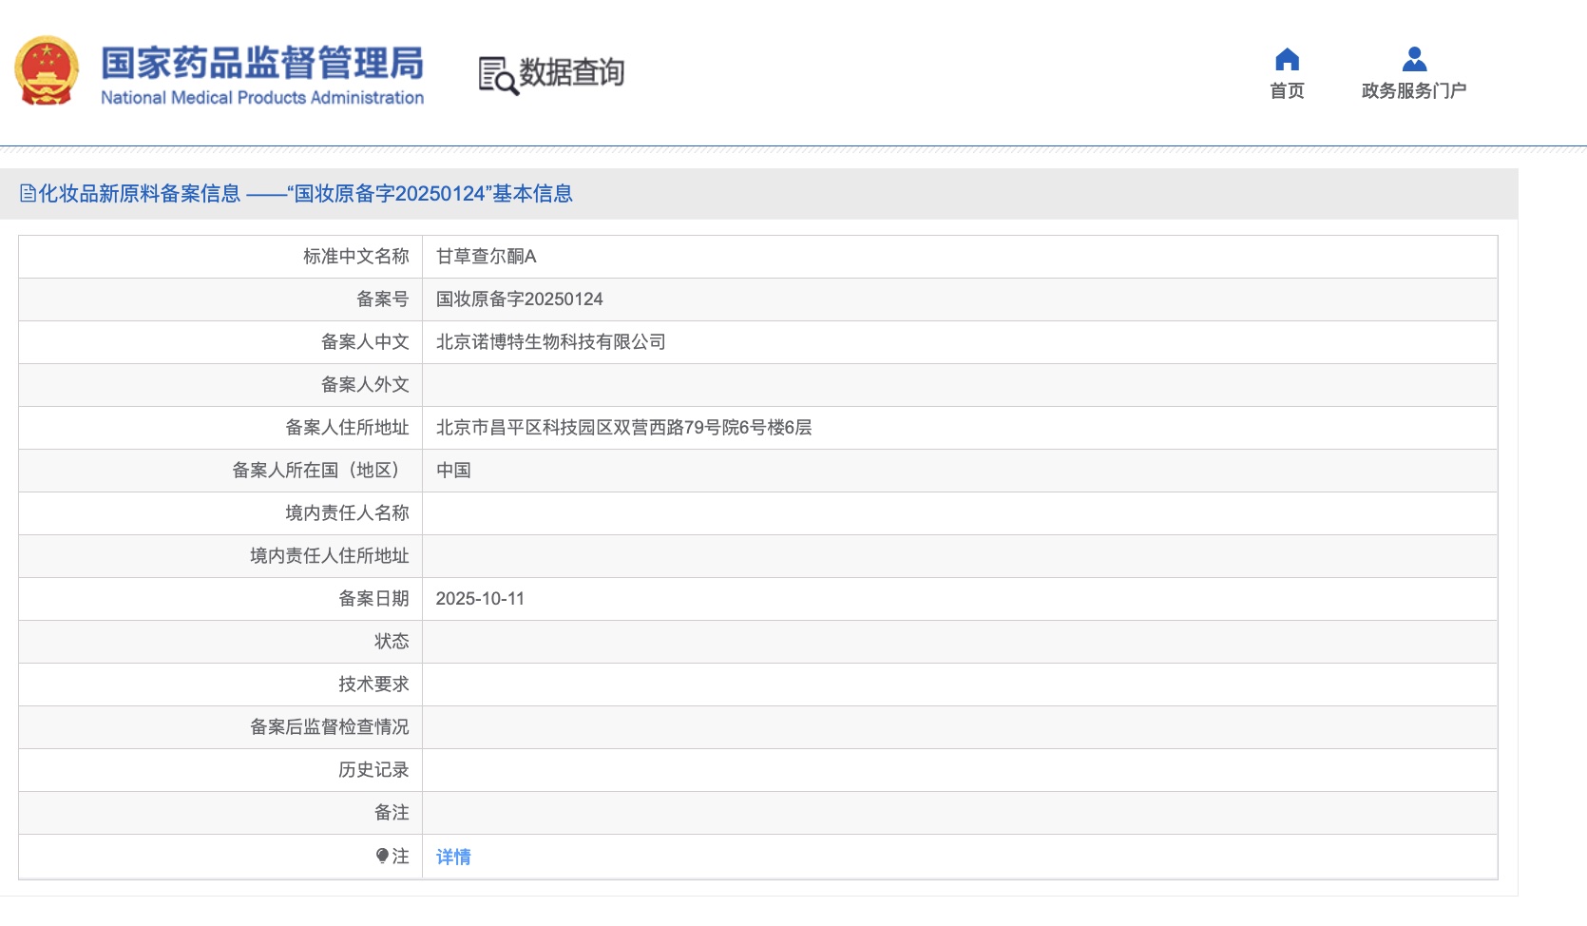Click the filing date 2025-10-11
Screen dimensions: 1587x926
pos(480,599)
